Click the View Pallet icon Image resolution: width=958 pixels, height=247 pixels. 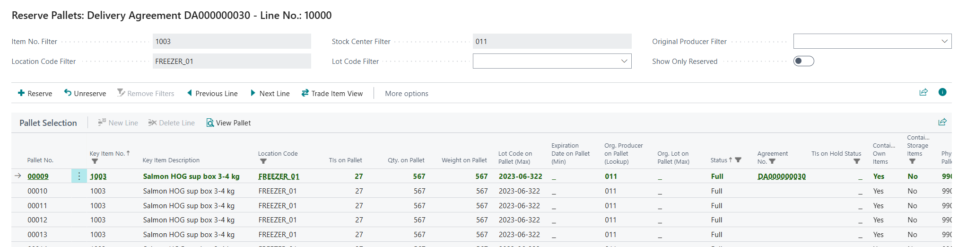tap(210, 123)
